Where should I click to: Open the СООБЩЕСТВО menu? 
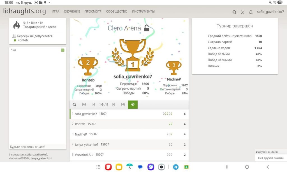(x=117, y=11)
